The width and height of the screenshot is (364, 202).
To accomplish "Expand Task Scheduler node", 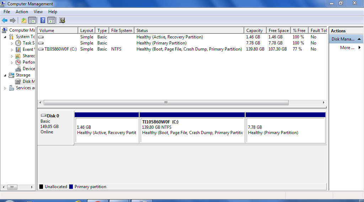I will point(12,43).
